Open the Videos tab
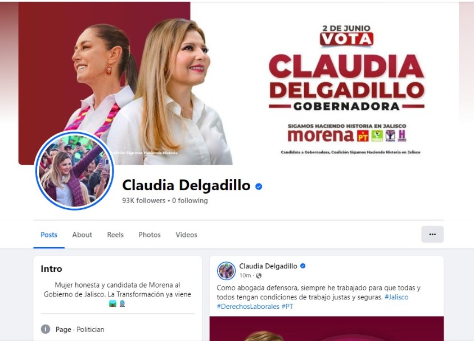Screen dimensions: 474x341 pyautogui.click(x=186, y=235)
